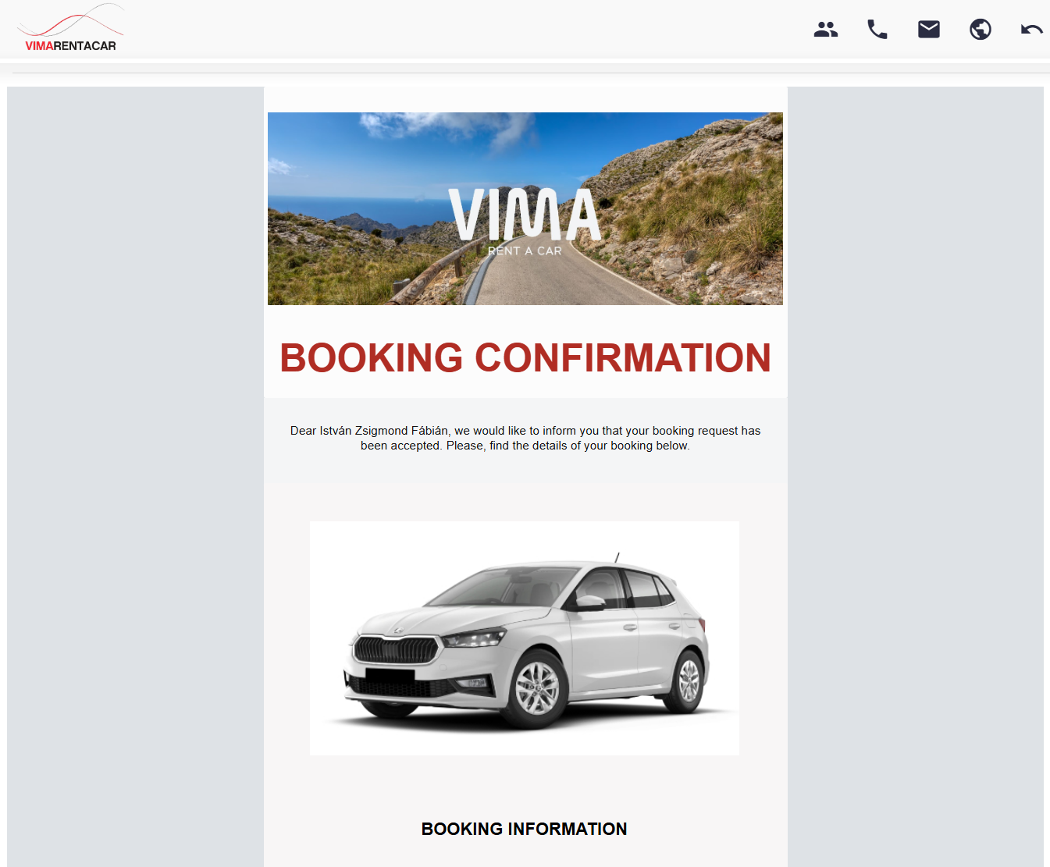Image resolution: width=1050 pixels, height=867 pixels.
Task: Open the email envelope icon
Action: pos(928,29)
